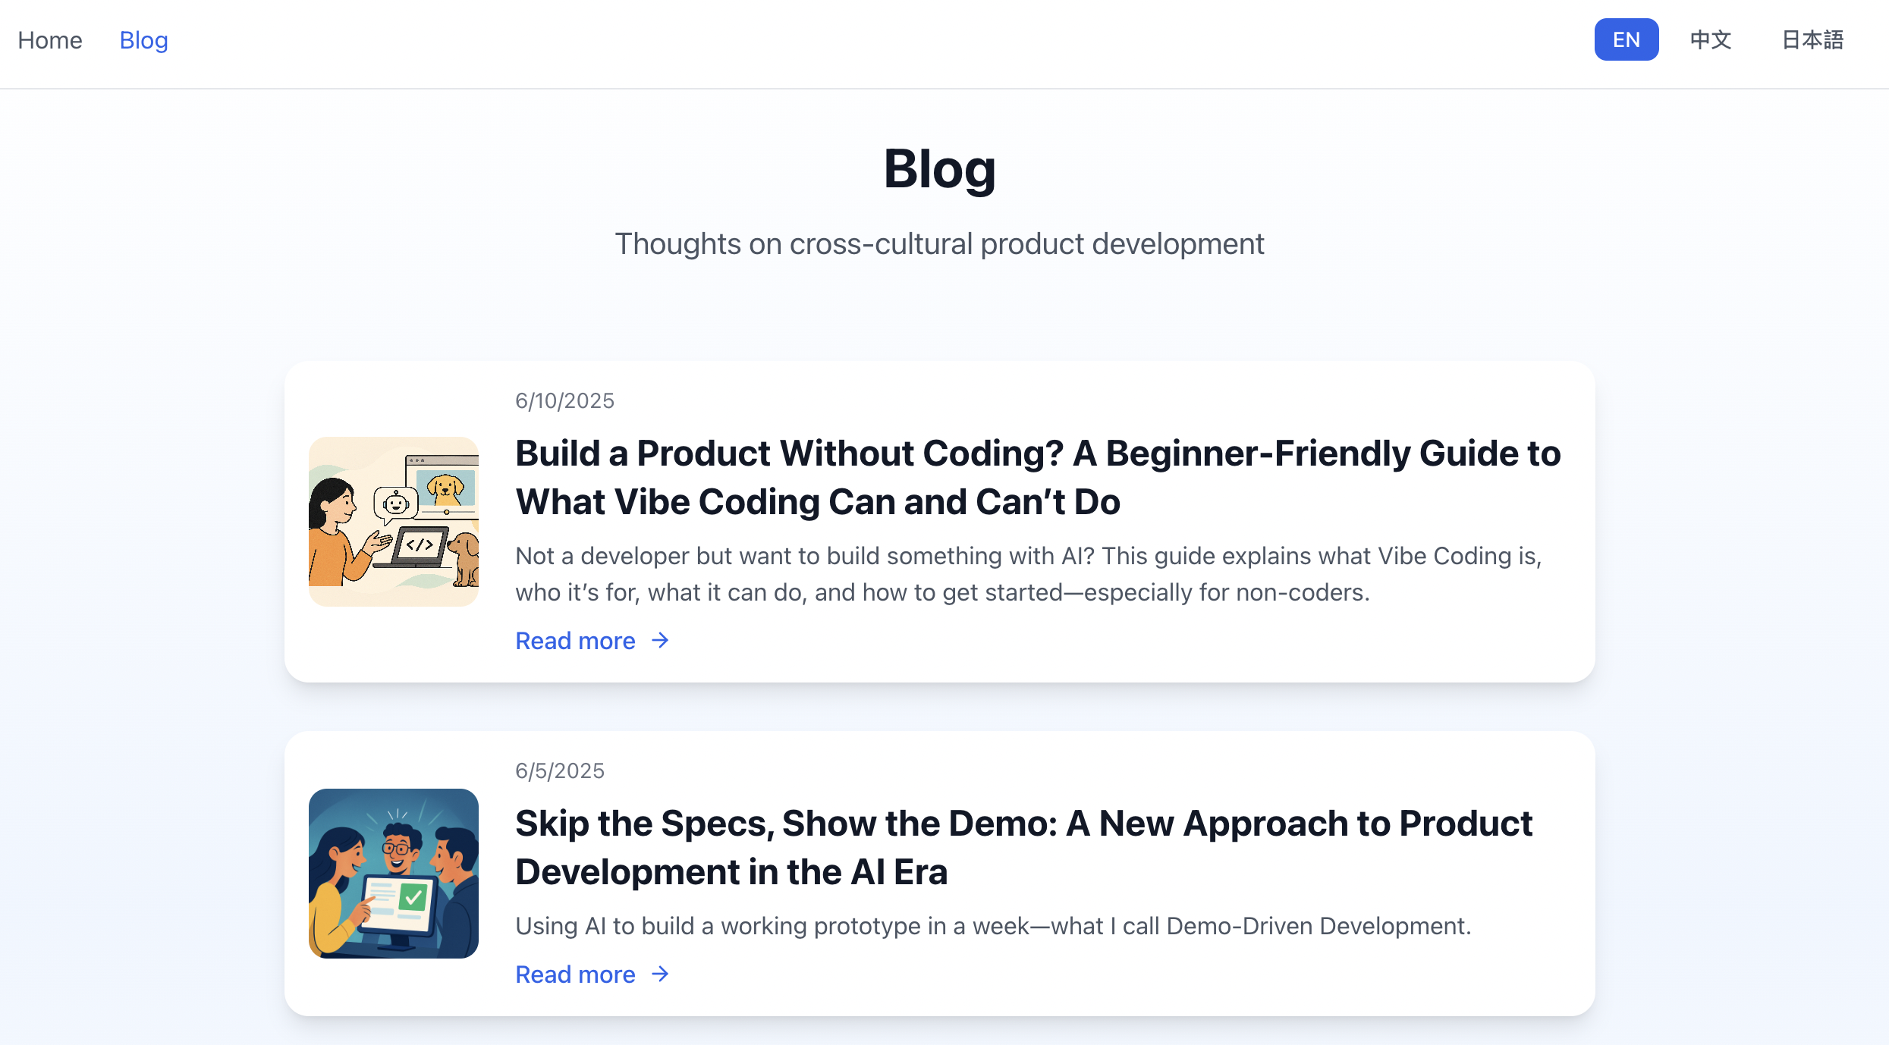Switch language to 日本語
This screenshot has height=1045, width=1889.
1812,39
